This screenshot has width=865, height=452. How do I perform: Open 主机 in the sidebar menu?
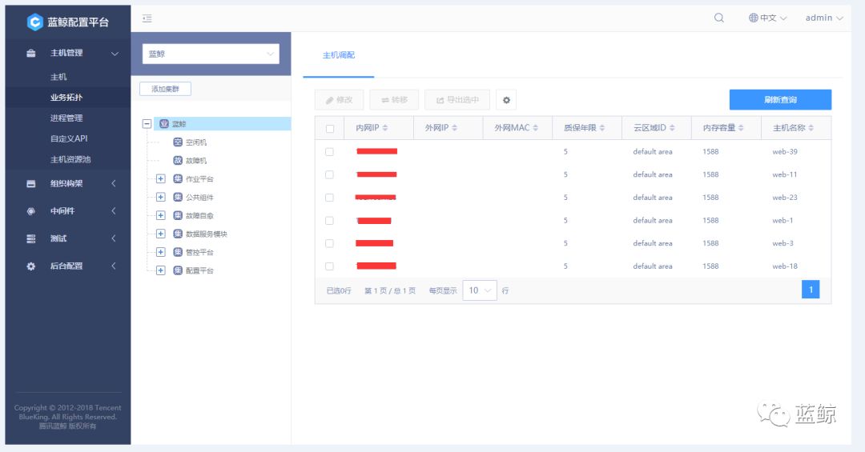point(58,77)
